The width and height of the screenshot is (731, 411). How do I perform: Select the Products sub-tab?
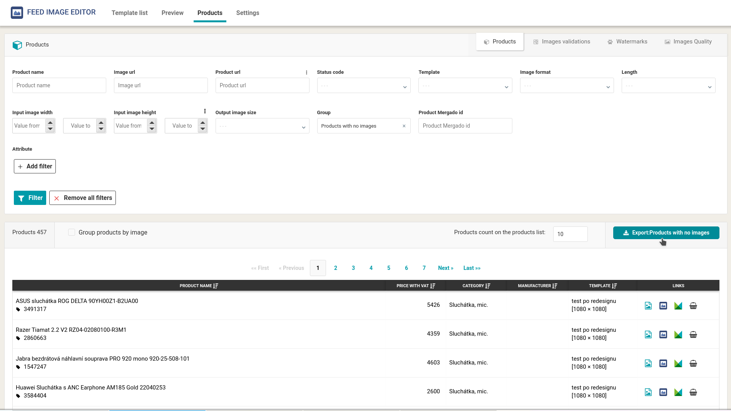coord(500,42)
